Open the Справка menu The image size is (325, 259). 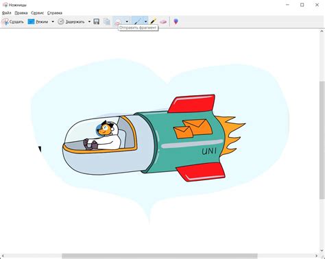click(x=55, y=13)
